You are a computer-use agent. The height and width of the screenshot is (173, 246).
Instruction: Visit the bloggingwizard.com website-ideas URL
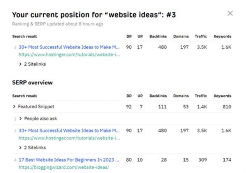click(x=64, y=167)
